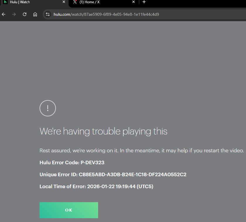Click the X logo favicon on the tab
246x222 pixels.
click(x=75, y=2)
